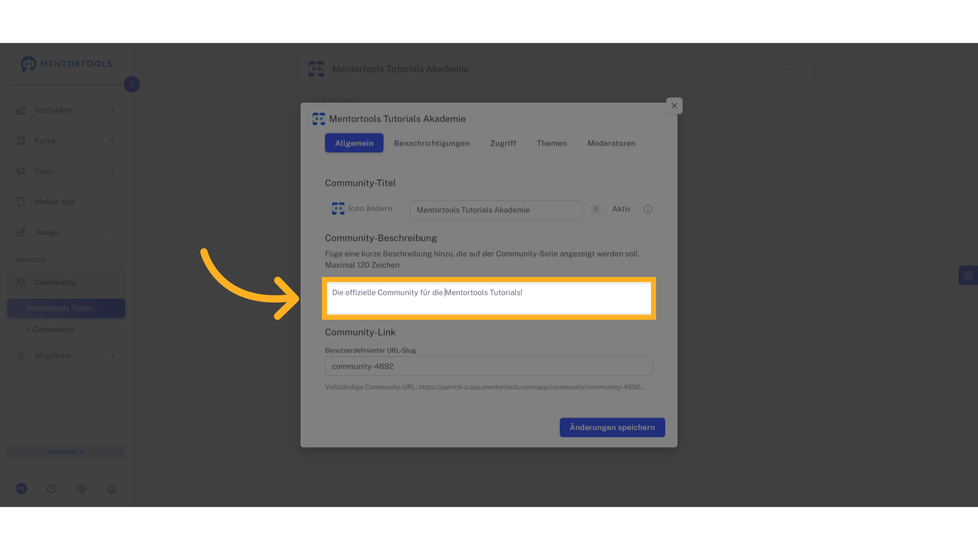Screen dimensions: 978x550
Task: Open the Vorschau preview button
Action: pos(66,452)
